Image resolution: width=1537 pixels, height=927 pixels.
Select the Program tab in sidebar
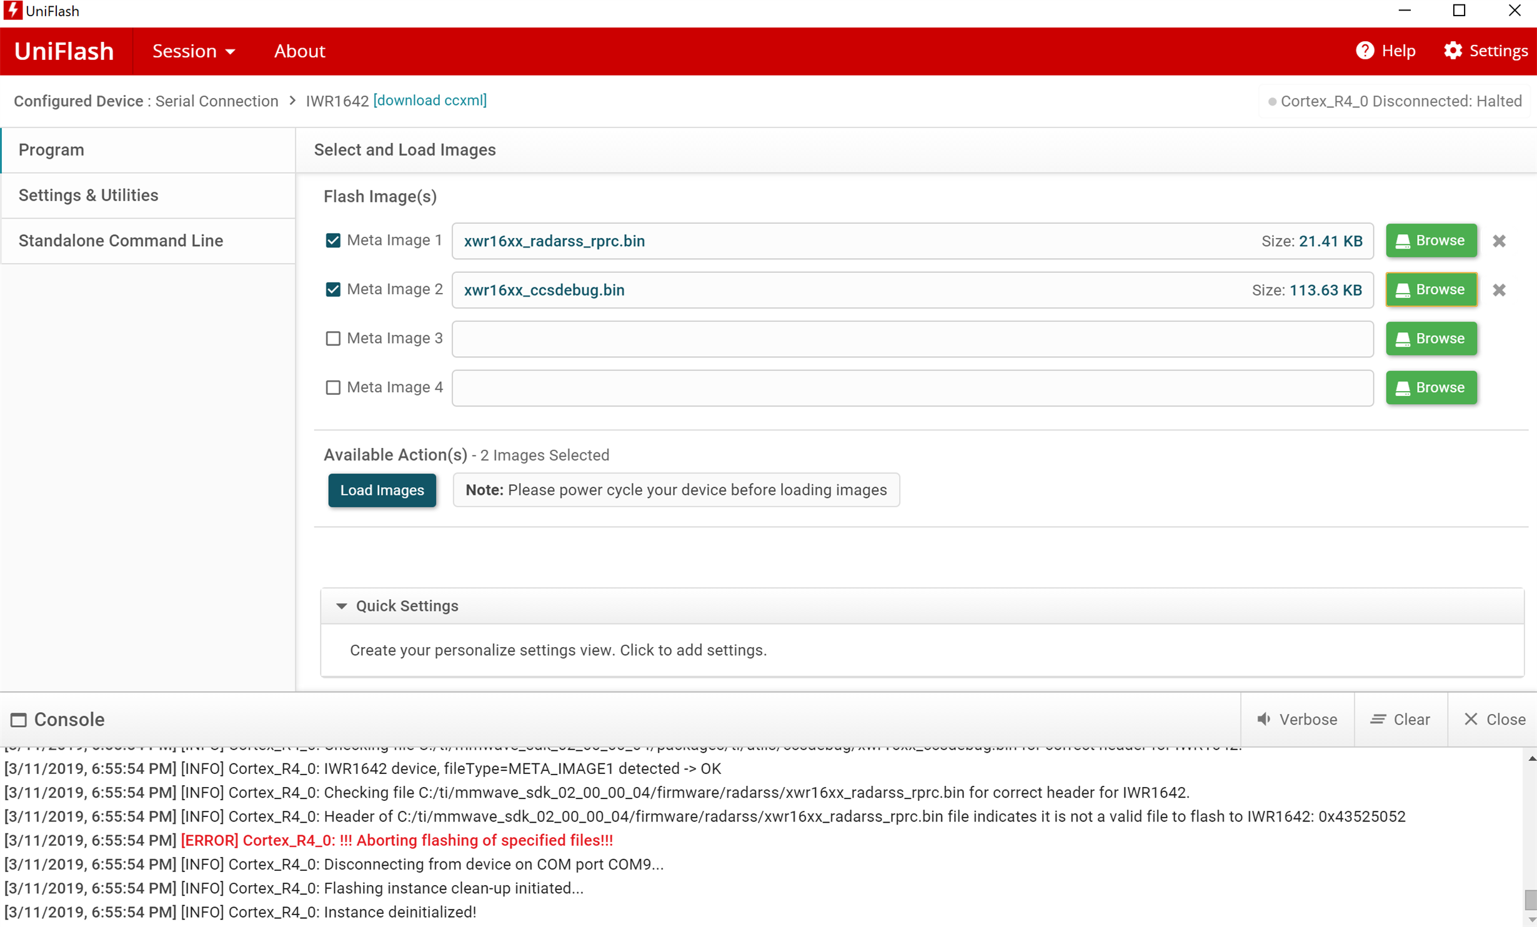pos(148,150)
